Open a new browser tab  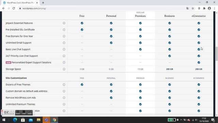click(43, 3)
